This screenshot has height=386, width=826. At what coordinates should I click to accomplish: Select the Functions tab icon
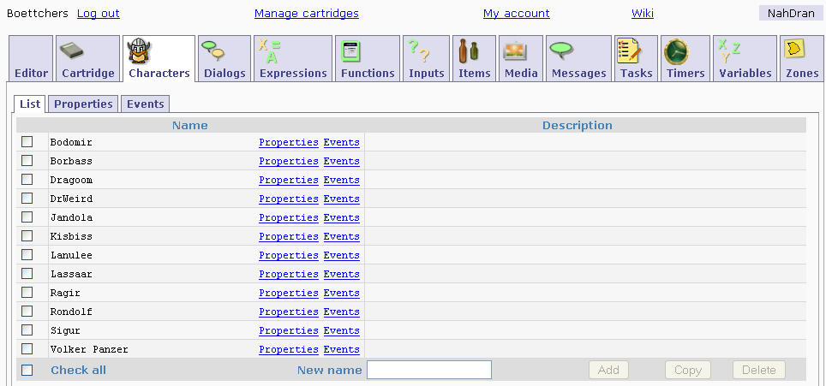[x=350, y=50]
